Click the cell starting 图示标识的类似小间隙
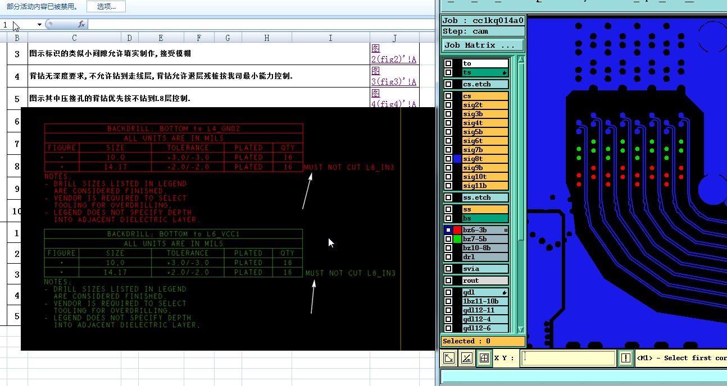Image resolution: width=727 pixels, height=386 pixels. tap(199, 54)
